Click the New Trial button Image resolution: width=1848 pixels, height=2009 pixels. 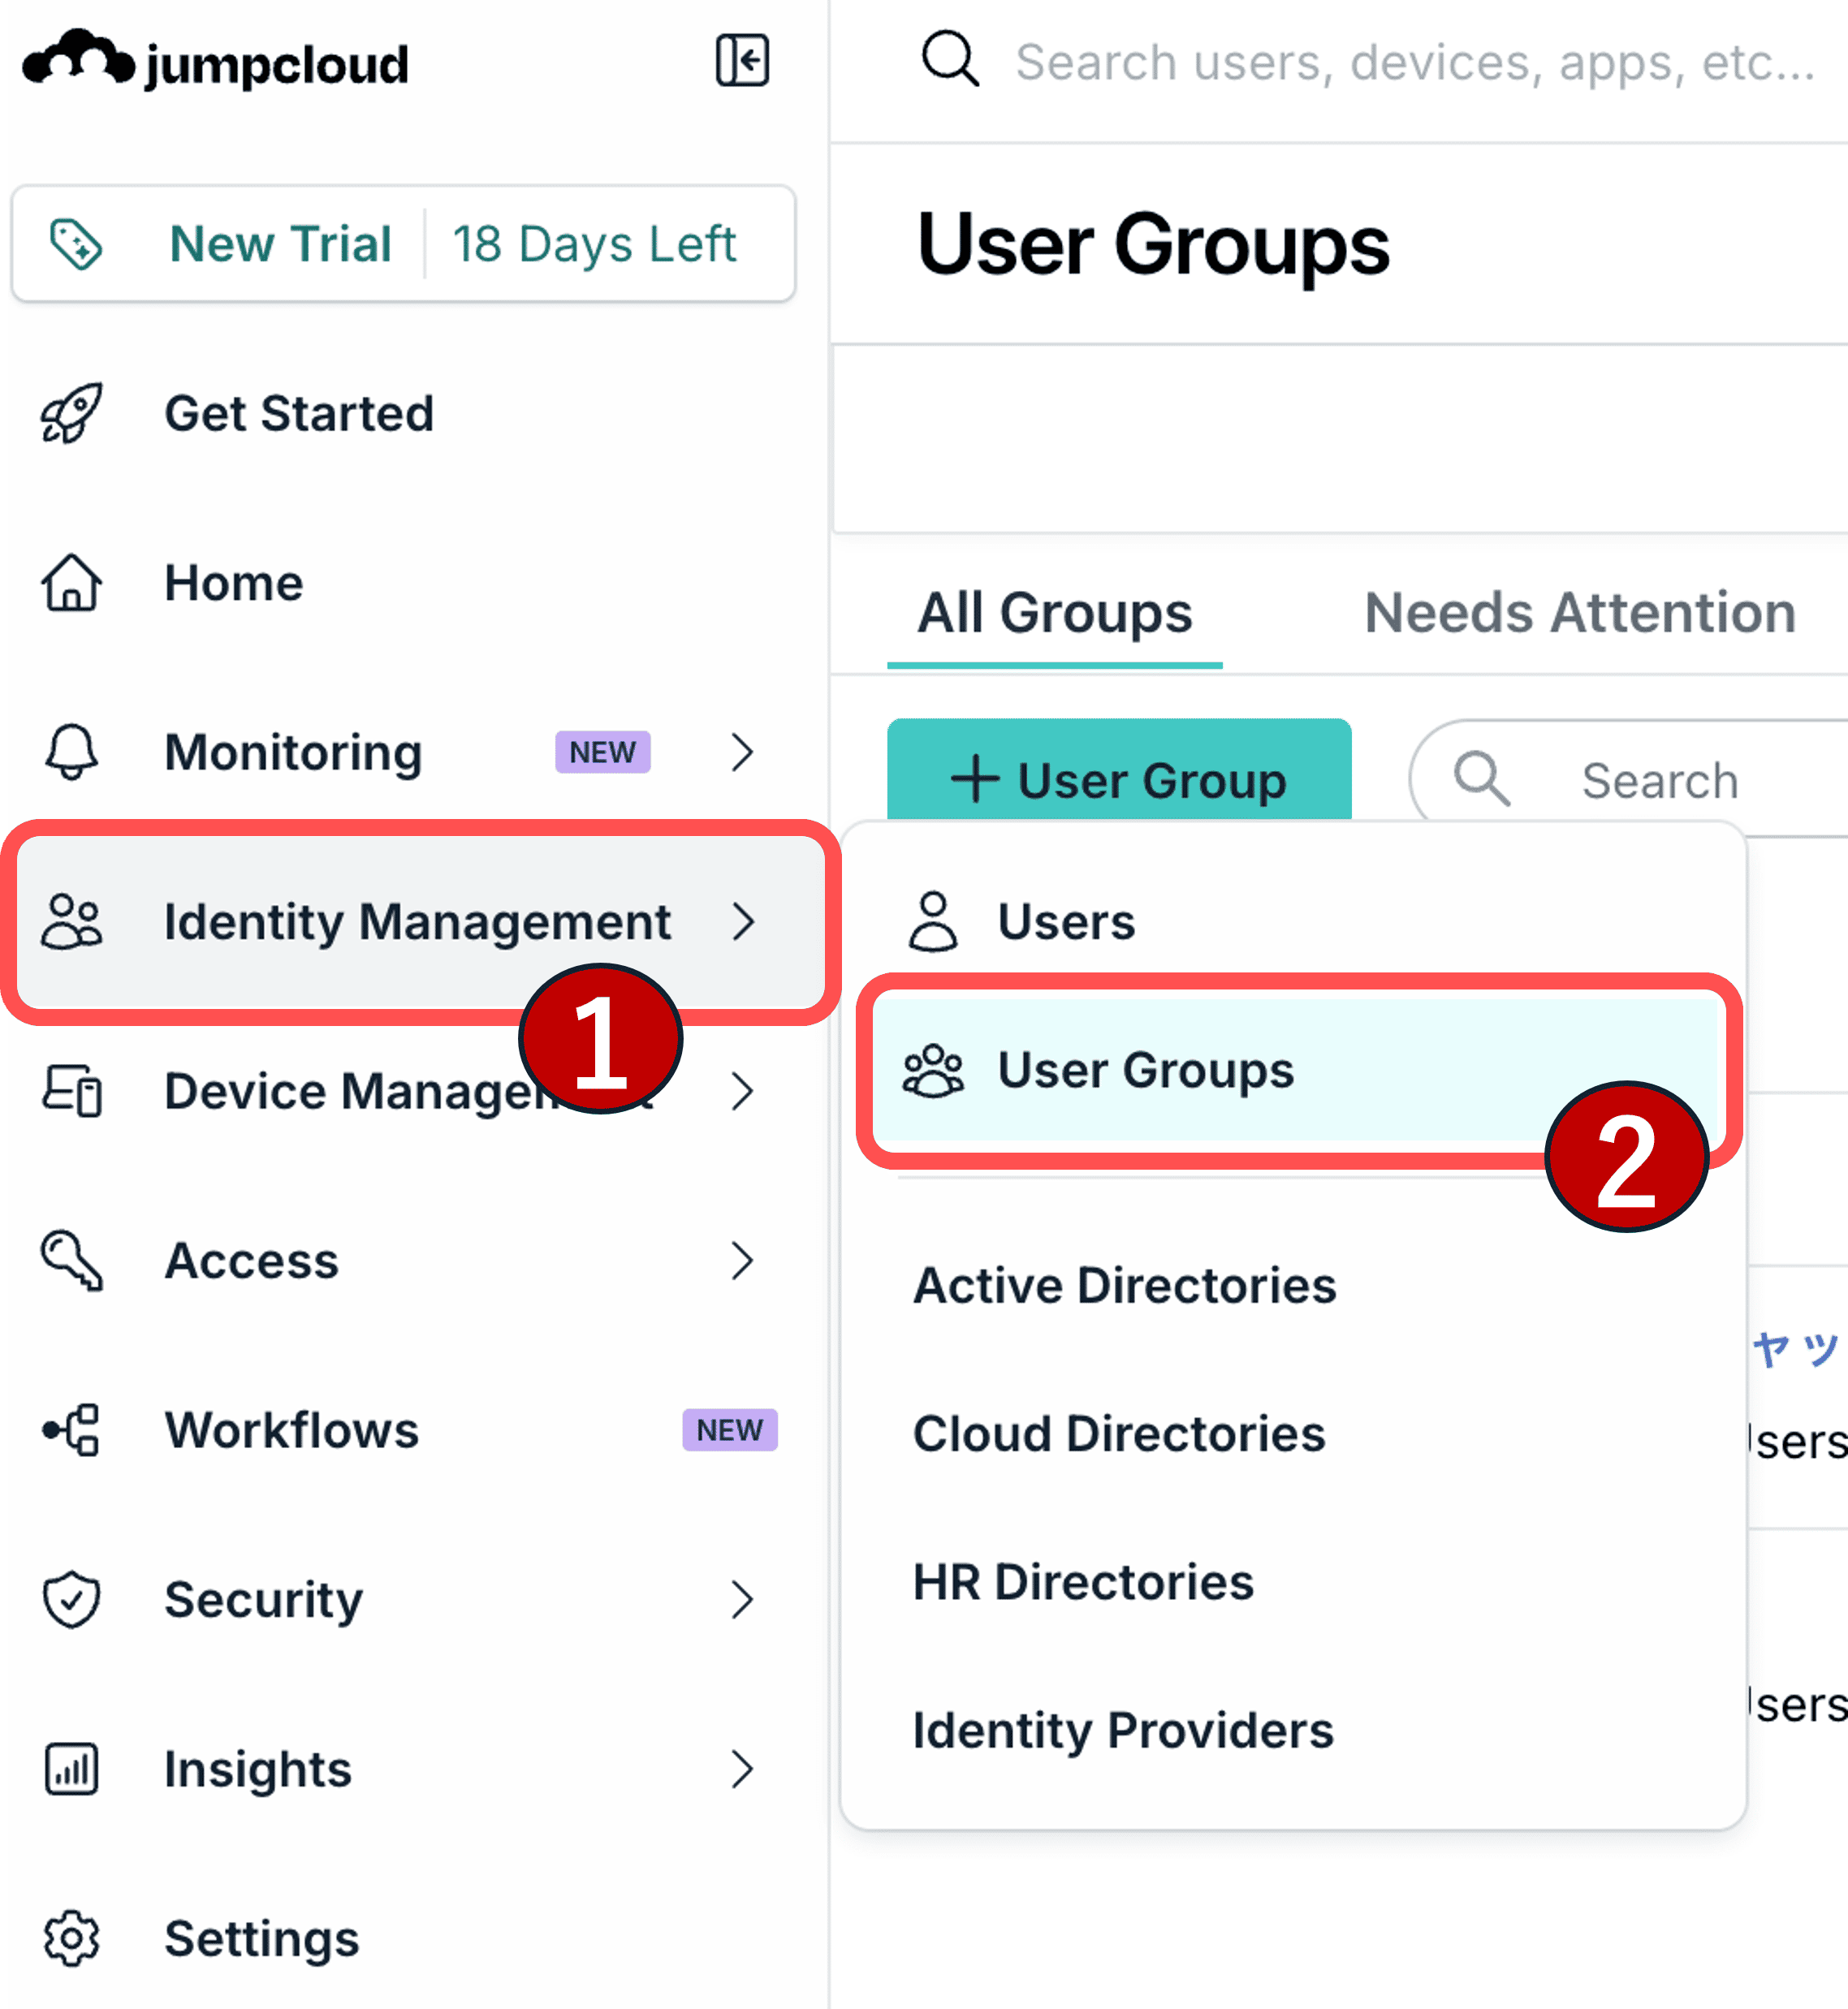tap(280, 244)
